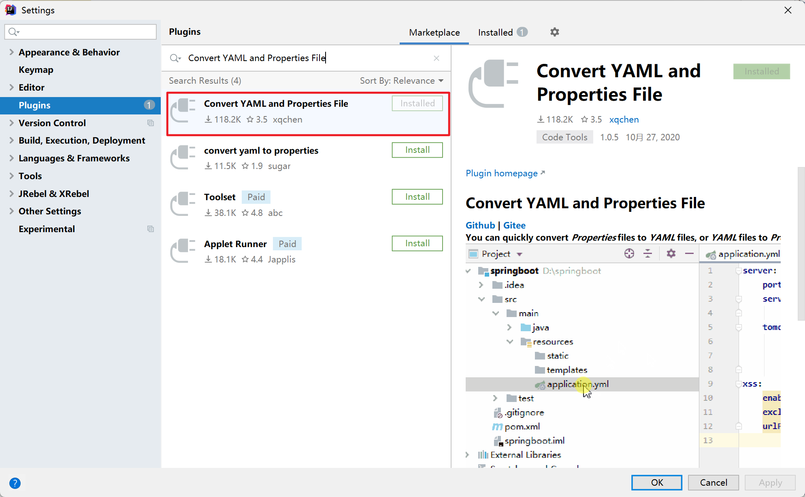Expand Languages & Frameworks group
Screen dimensions: 805x497
coord(11,158)
